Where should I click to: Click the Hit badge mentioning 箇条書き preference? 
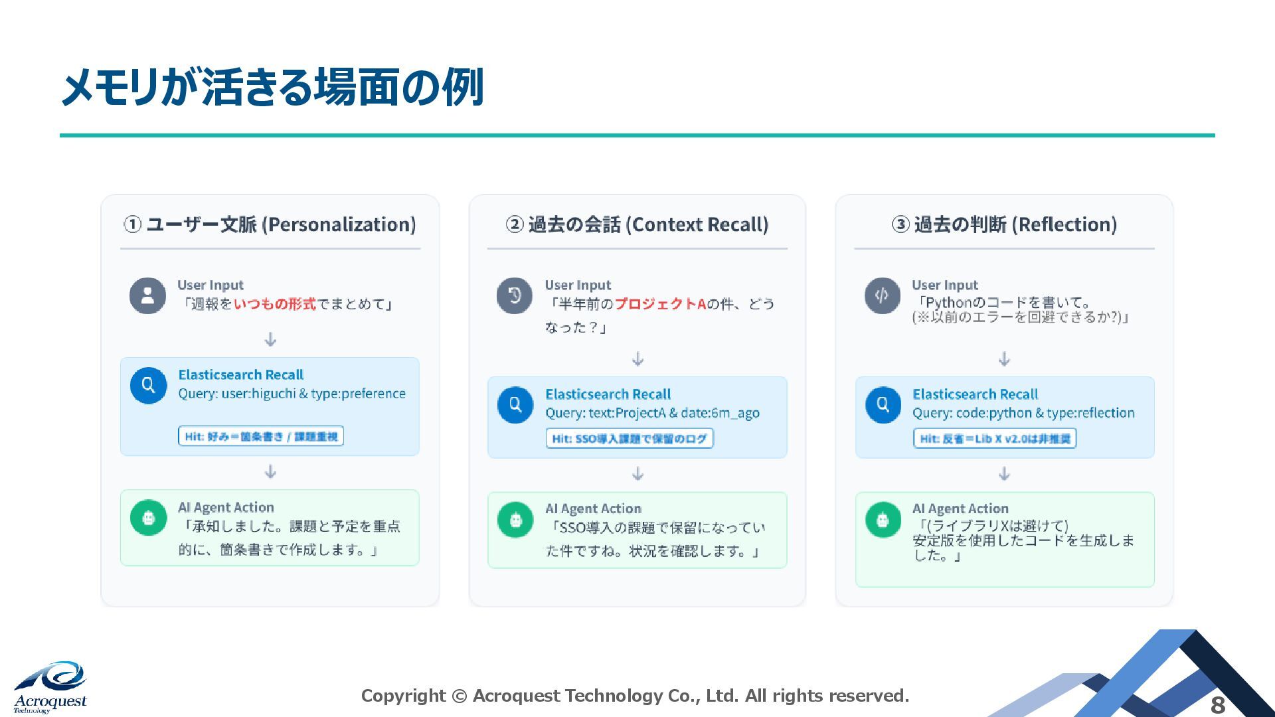click(261, 436)
